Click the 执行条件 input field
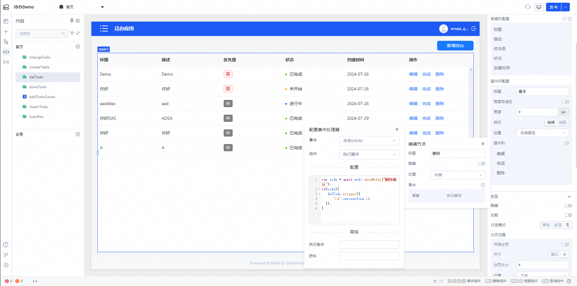 (x=369, y=245)
